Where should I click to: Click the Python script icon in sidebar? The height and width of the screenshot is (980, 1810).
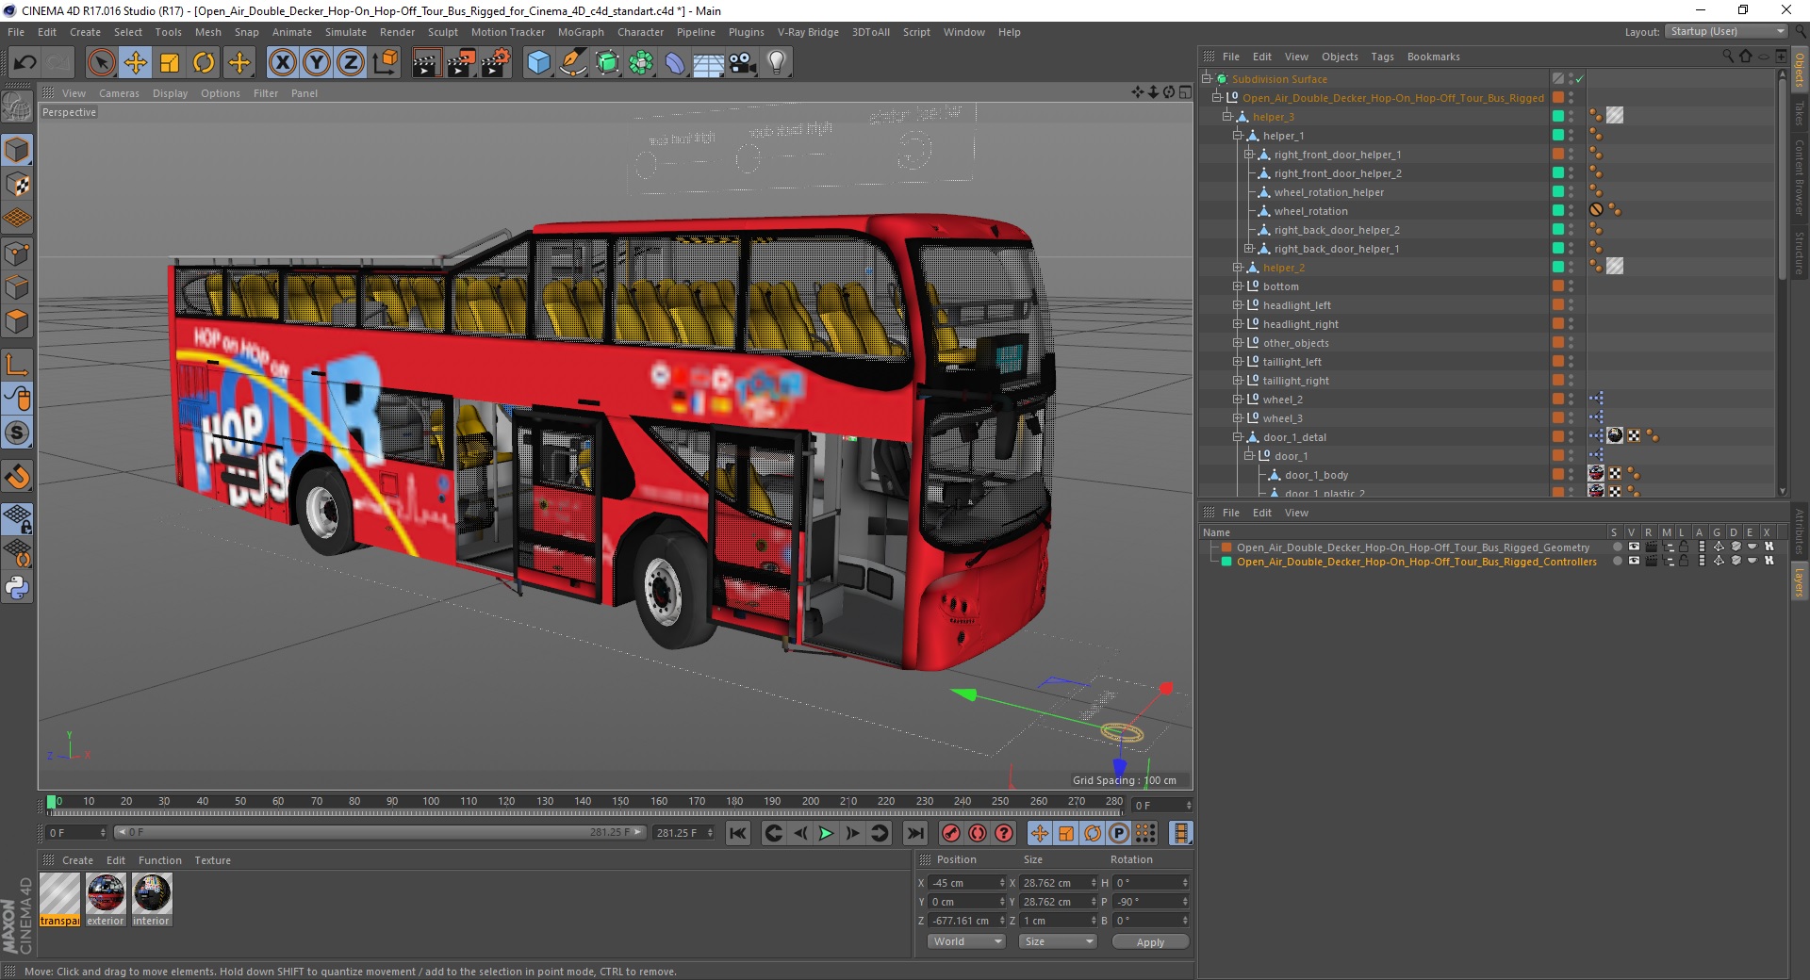pyautogui.click(x=17, y=588)
